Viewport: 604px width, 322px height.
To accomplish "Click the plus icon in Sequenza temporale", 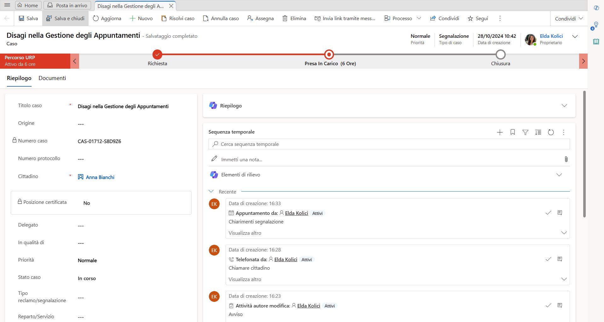I will pyautogui.click(x=500, y=132).
